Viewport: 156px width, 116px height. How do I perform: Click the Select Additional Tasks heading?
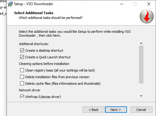[34, 13]
